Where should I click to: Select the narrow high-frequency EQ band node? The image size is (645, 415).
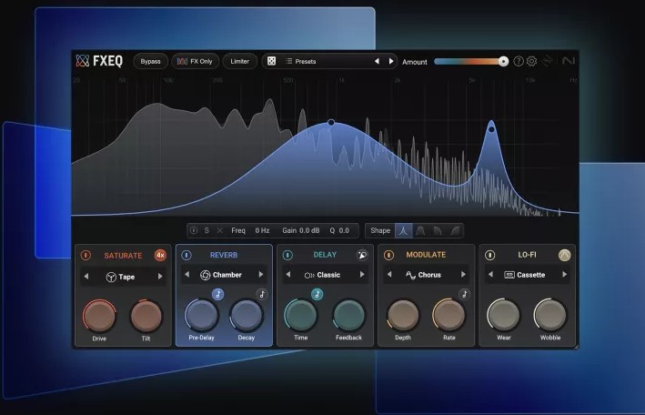tap(491, 129)
